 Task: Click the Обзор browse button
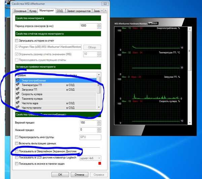click(x=92, y=47)
